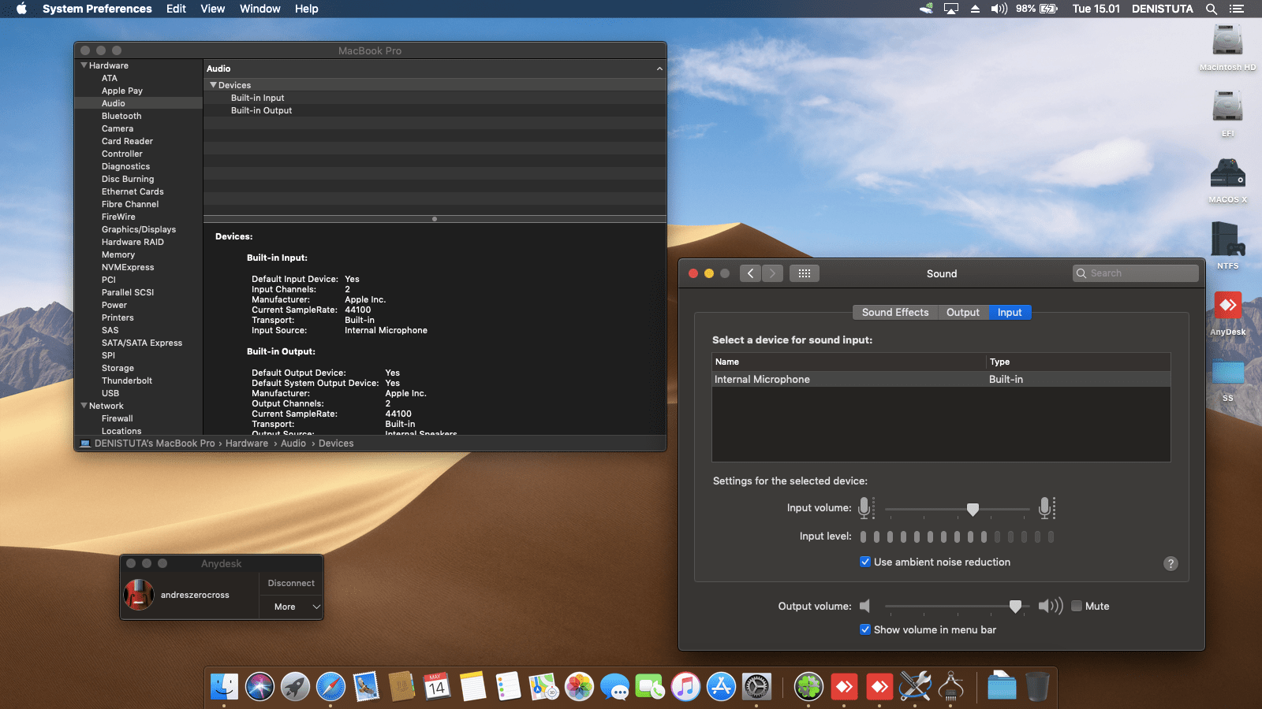Adjust the Input volume slider
Screen dimensions: 1262x709
[x=973, y=509]
